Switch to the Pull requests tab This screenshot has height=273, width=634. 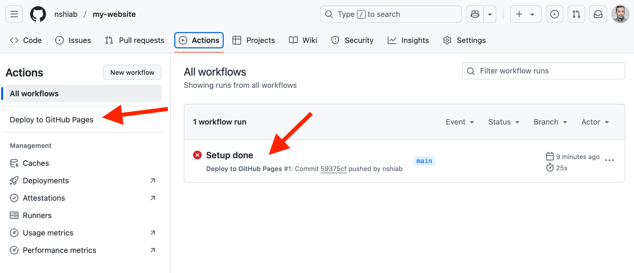[135, 40]
